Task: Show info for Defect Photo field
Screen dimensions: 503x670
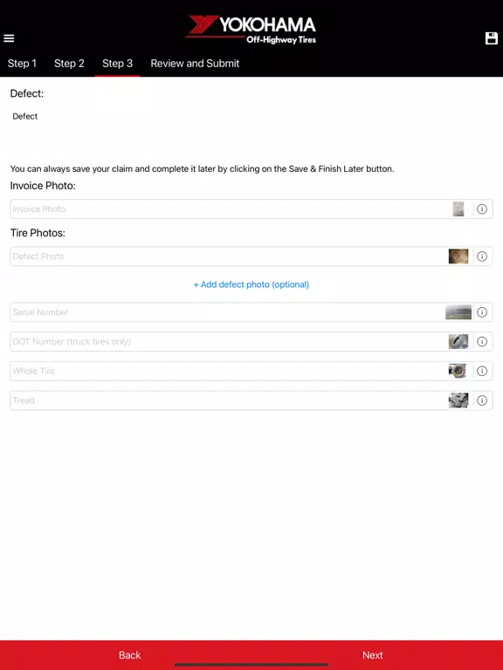Action: [482, 256]
